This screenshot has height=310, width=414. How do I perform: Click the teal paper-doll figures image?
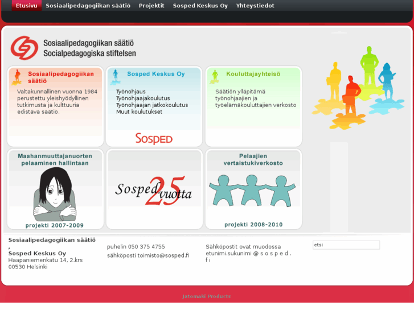pyautogui.click(x=252, y=191)
